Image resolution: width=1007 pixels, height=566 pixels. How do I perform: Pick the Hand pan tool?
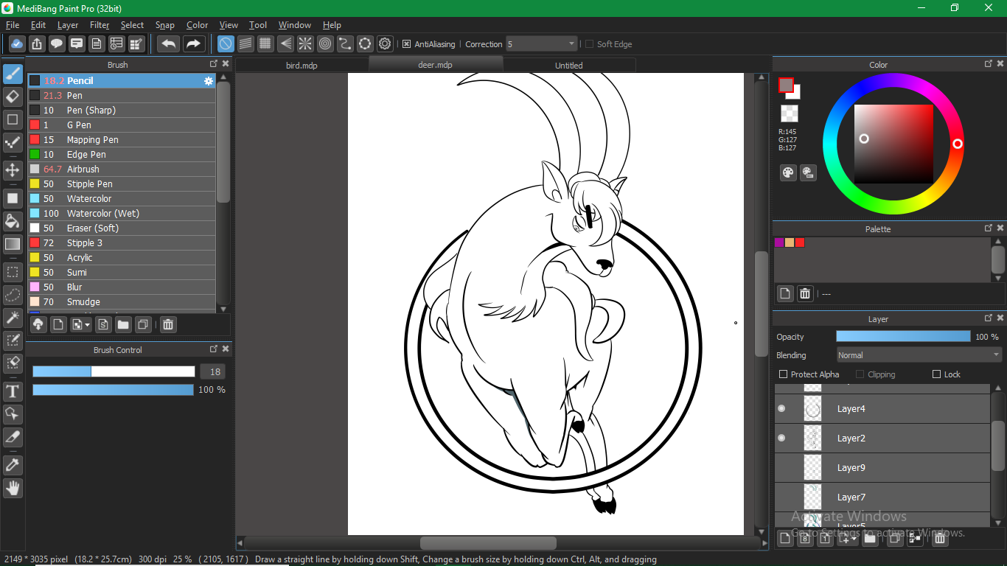[13, 488]
